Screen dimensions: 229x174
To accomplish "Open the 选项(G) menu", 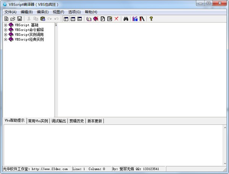I will coord(74,12).
